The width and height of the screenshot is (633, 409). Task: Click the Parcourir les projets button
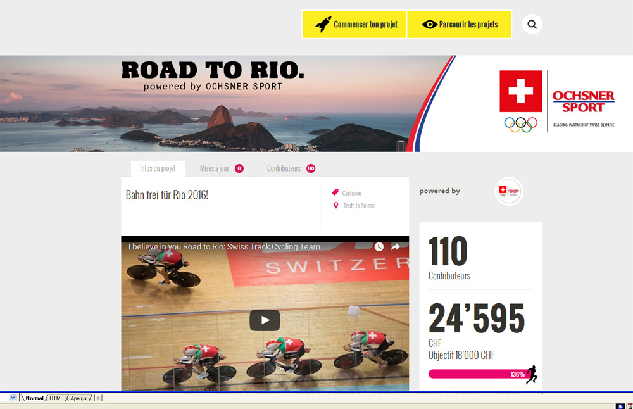(x=460, y=25)
